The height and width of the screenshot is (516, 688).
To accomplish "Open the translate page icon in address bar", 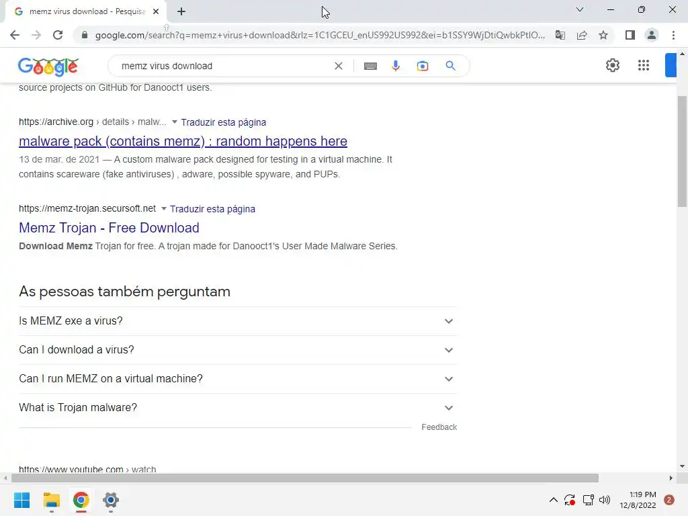I will coord(560,35).
